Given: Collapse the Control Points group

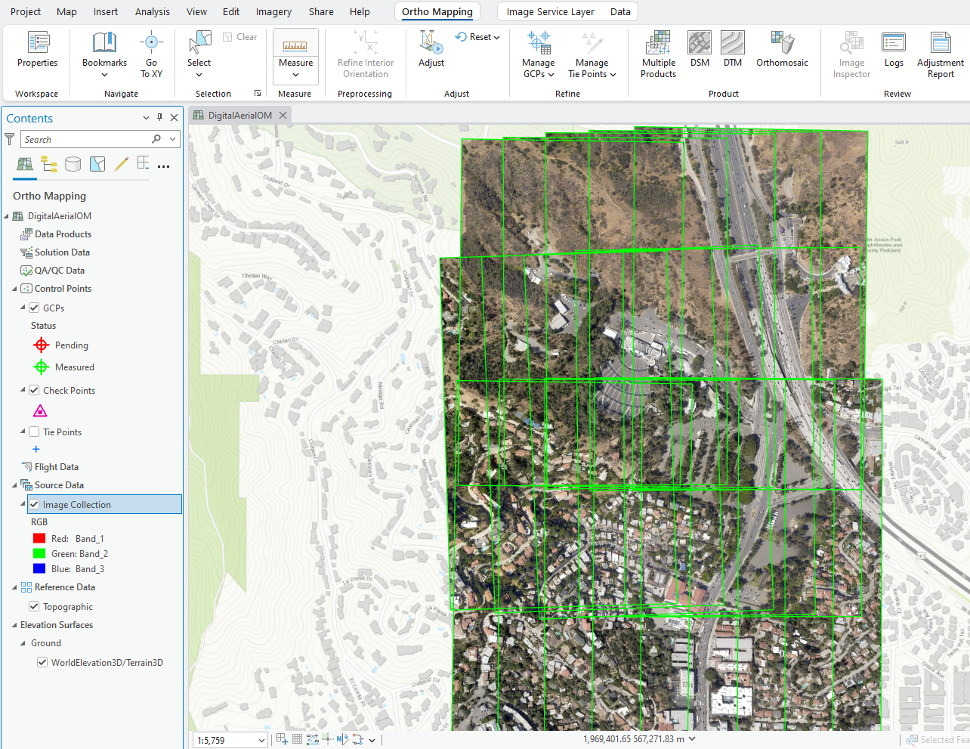Looking at the screenshot, I should [x=14, y=289].
